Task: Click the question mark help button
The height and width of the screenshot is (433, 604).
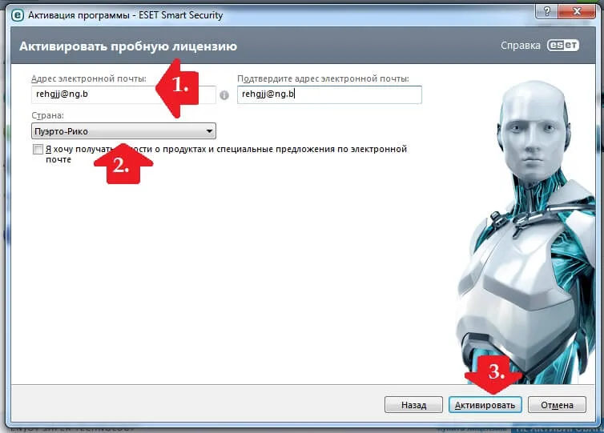Action: (x=546, y=11)
